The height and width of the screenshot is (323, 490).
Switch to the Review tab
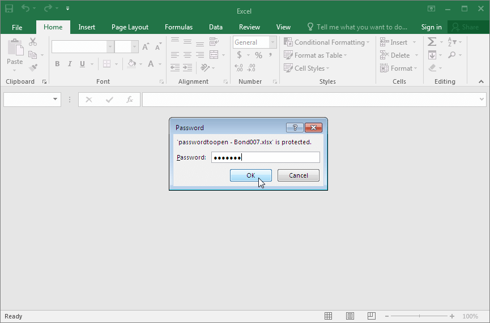click(249, 27)
